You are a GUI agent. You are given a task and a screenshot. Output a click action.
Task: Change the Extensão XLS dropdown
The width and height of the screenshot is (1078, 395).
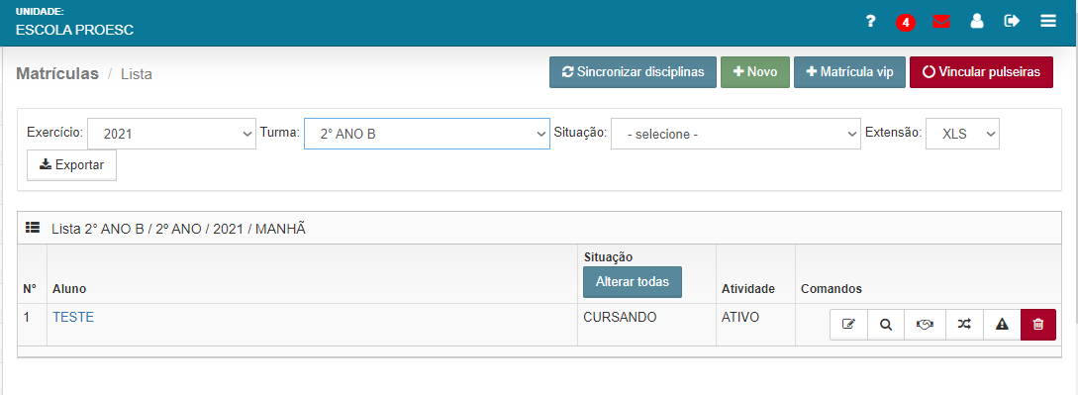962,134
